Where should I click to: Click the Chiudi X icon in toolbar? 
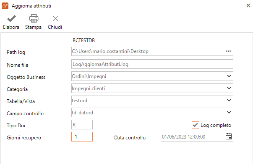55,19
